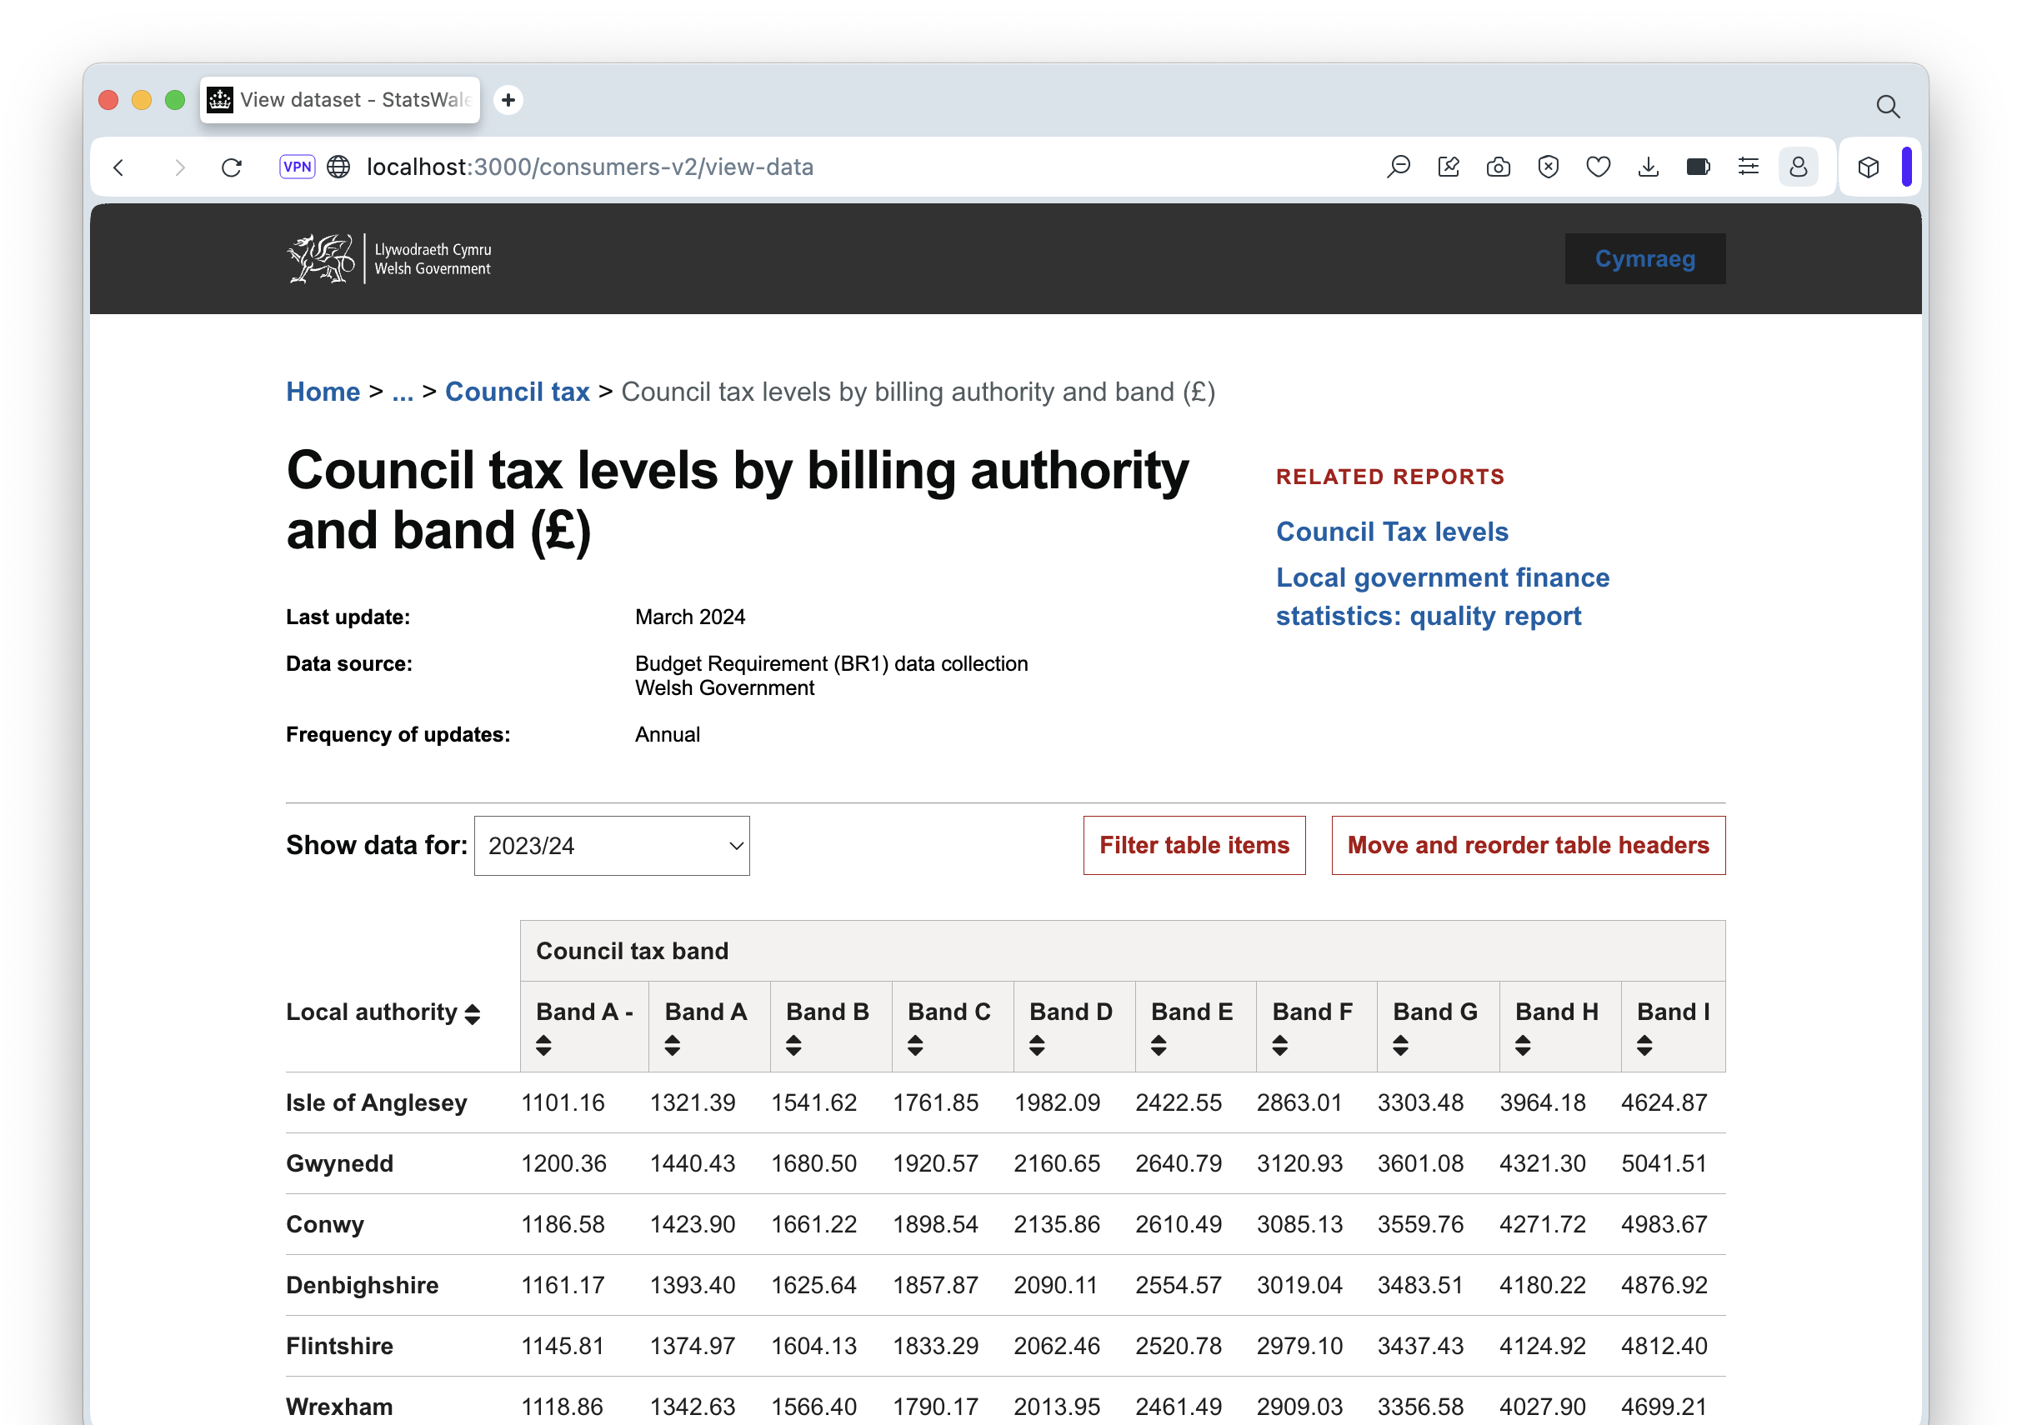Screen dimensions: 2022x1425
Task: Sort the Band G column
Action: pyautogui.click(x=1400, y=1045)
